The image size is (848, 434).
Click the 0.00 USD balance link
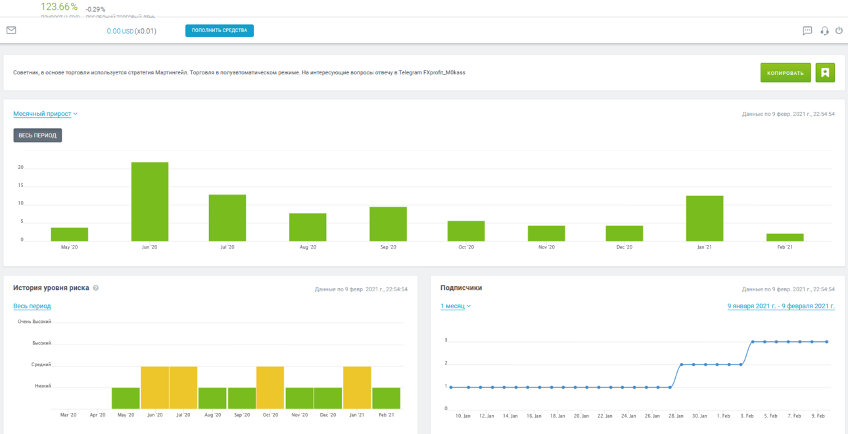120,31
